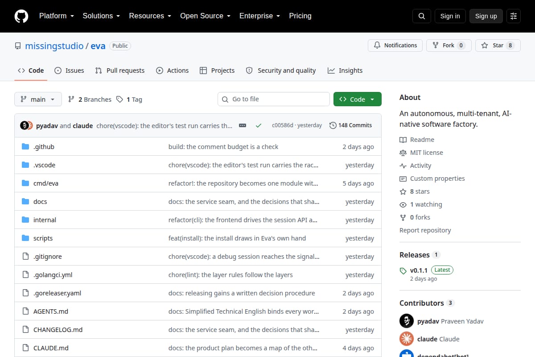Image resolution: width=535 pixels, height=357 pixels.
Task: Click Report repository link
Action: pyautogui.click(x=425, y=230)
